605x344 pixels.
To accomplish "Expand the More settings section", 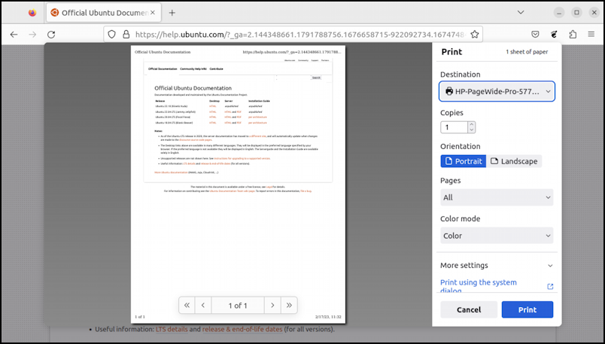I will click(497, 265).
